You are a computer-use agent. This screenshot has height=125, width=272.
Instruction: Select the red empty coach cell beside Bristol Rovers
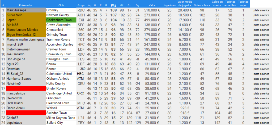(x=26, y=88)
